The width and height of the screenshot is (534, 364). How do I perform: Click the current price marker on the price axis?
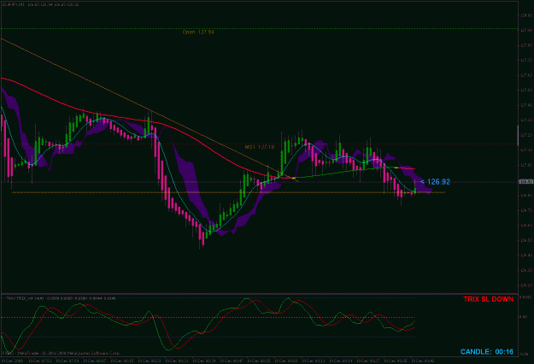coord(525,182)
